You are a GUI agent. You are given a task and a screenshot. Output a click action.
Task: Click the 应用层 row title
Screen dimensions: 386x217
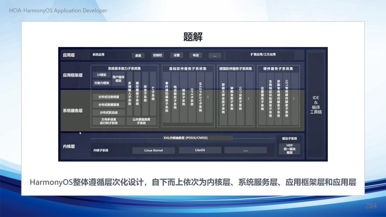click(x=69, y=55)
